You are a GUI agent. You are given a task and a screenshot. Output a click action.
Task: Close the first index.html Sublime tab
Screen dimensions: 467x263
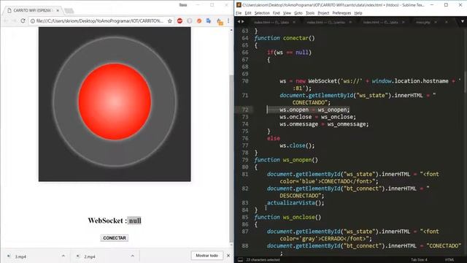point(294,23)
